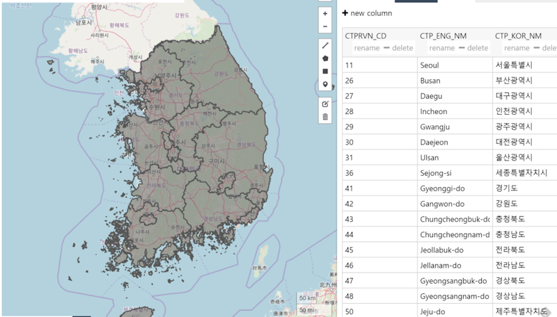
Task: Click the Gyeongsangbuk-do cell
Action: [x=455, y=281]
